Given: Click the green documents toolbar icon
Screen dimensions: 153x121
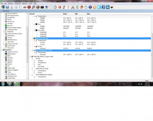Looking at the screenshot, I should click(77, 7).
